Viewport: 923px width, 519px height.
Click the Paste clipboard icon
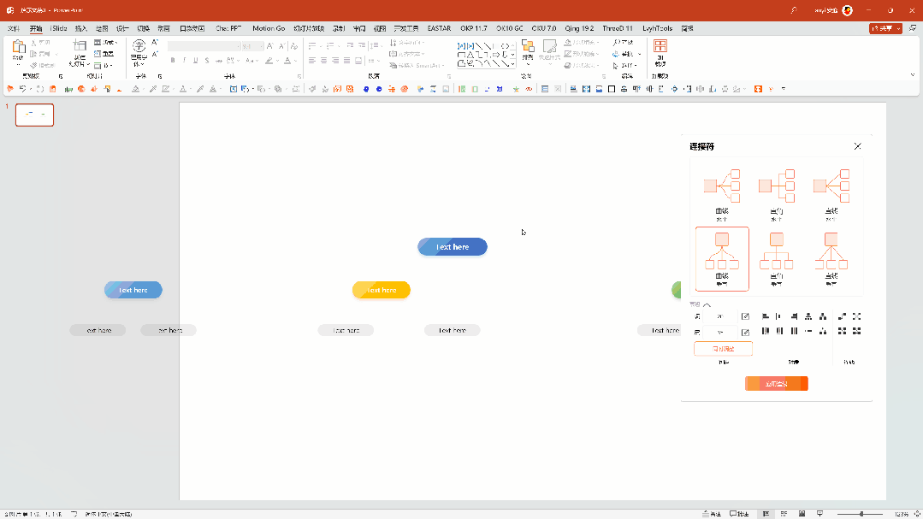coord(18,47)
